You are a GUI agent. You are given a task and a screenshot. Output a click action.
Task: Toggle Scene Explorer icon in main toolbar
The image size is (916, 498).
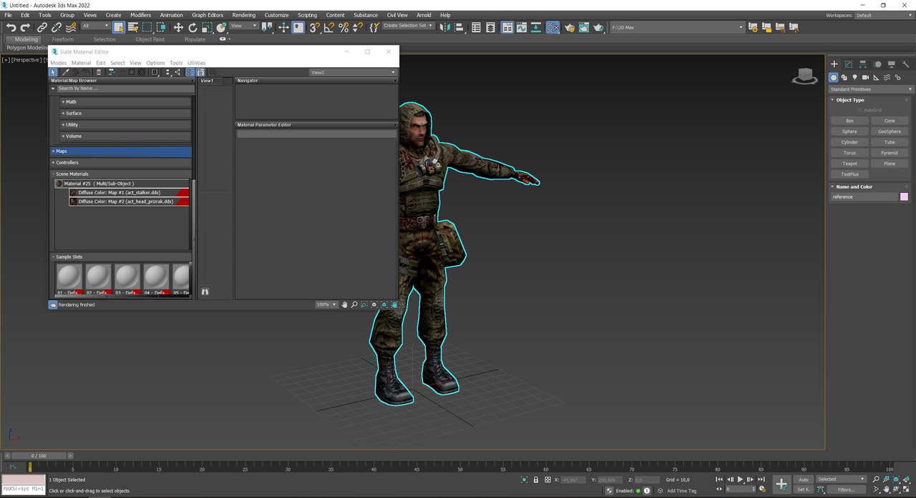[x=476, y=27]
